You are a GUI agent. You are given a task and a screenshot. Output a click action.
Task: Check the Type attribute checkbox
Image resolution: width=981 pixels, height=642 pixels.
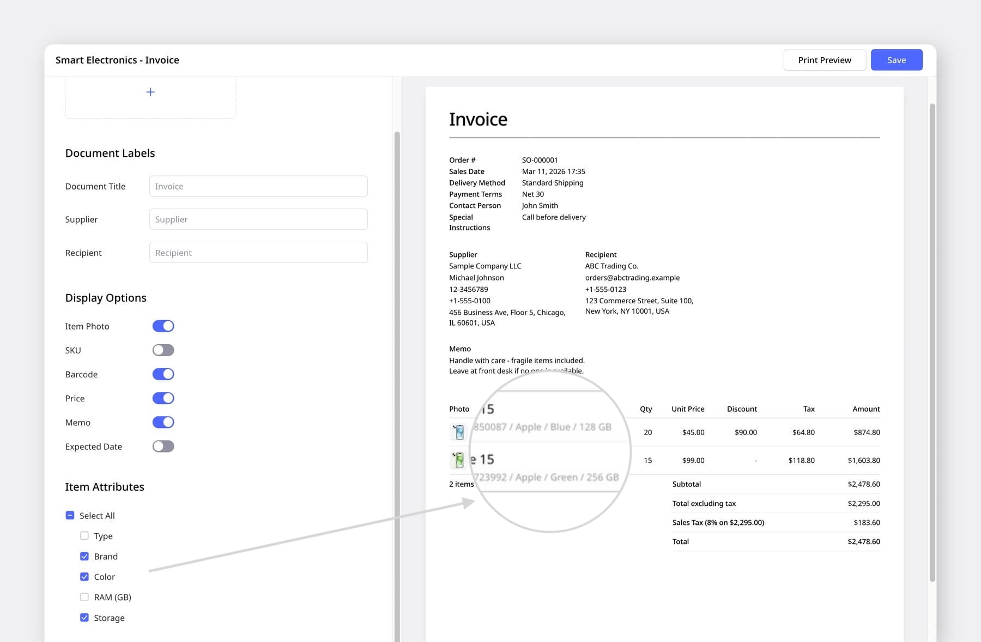coord(84,535)
